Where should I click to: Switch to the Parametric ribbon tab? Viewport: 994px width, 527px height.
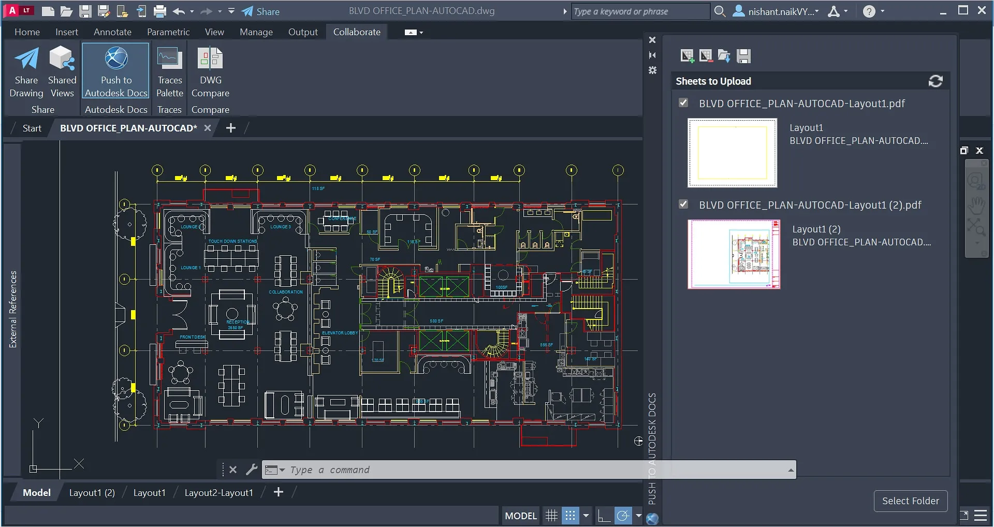pyautogui.click(x=168, y=32)
